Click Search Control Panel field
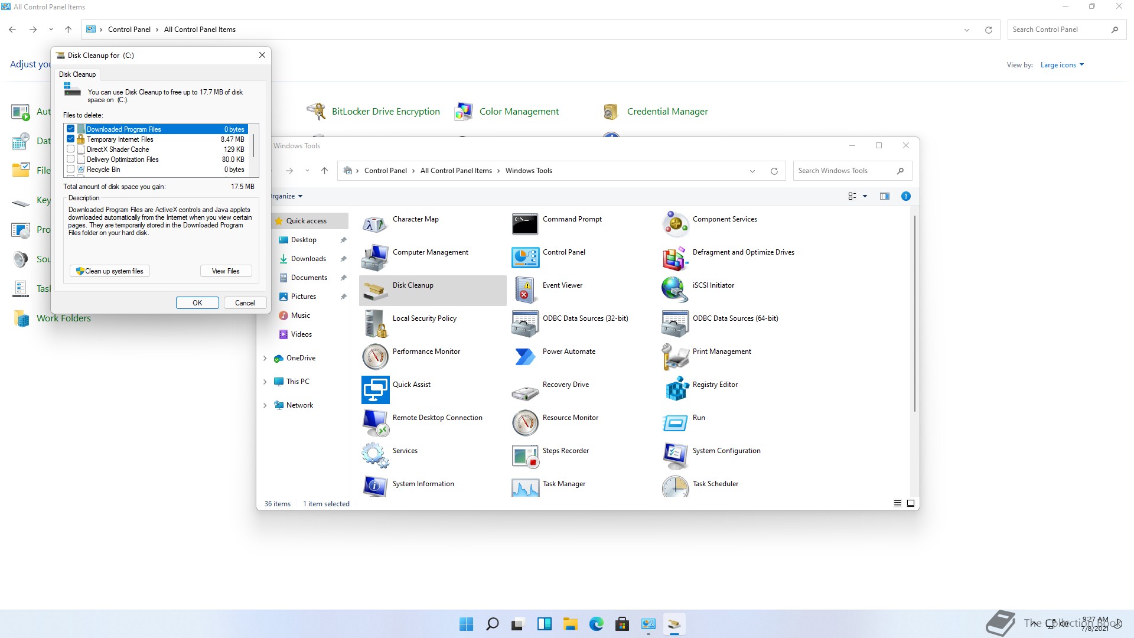1134x638 pixels. [1067, 30]
